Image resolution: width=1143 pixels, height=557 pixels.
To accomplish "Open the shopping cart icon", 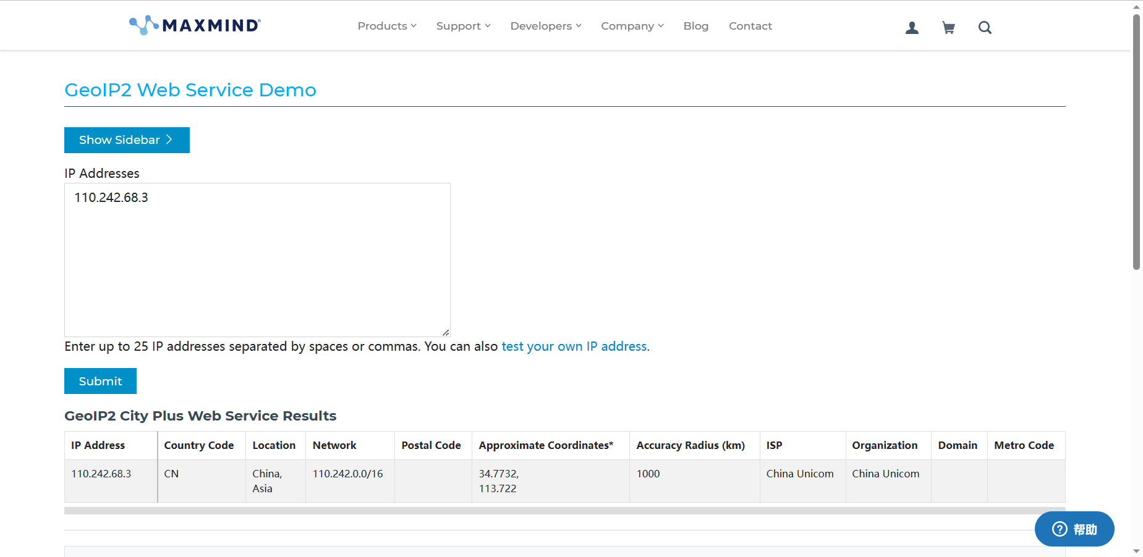I will click(x=948, y=27).
